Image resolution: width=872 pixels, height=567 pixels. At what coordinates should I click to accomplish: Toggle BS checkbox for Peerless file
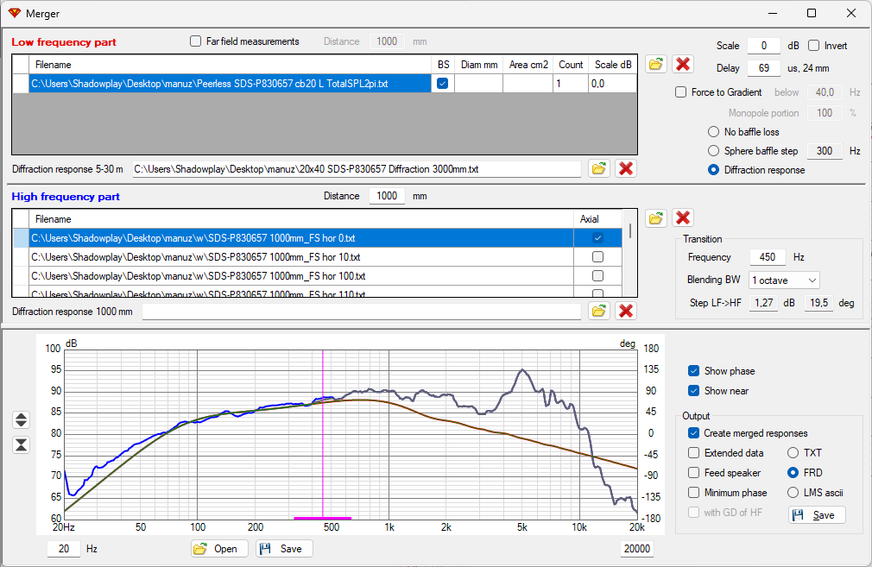(443, 84)
